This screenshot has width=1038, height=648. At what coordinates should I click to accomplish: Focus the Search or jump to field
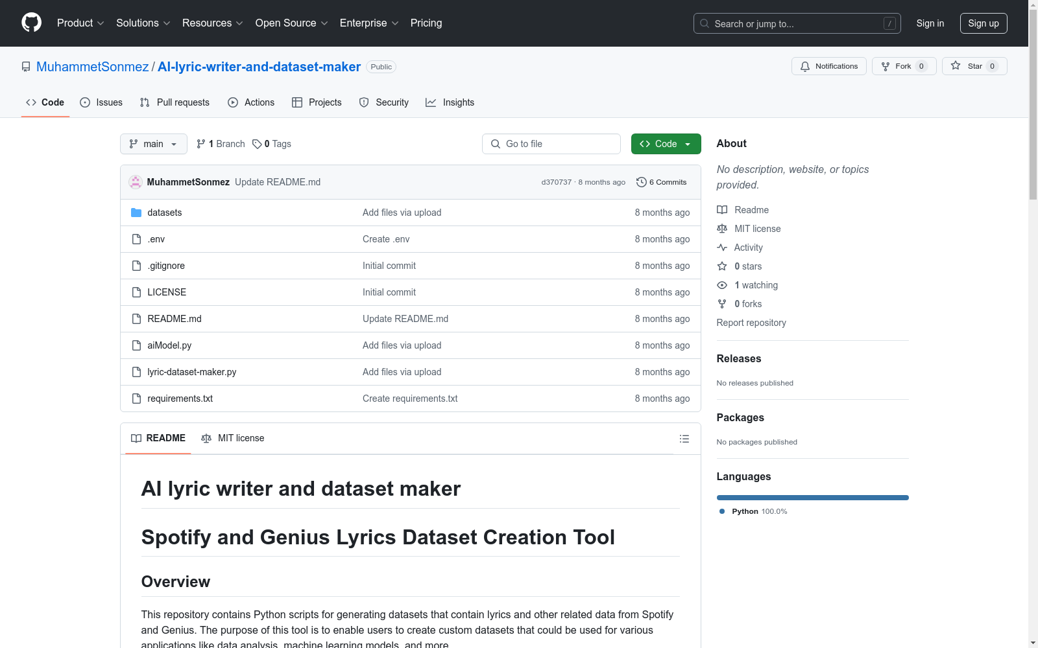tap(797, 23)
